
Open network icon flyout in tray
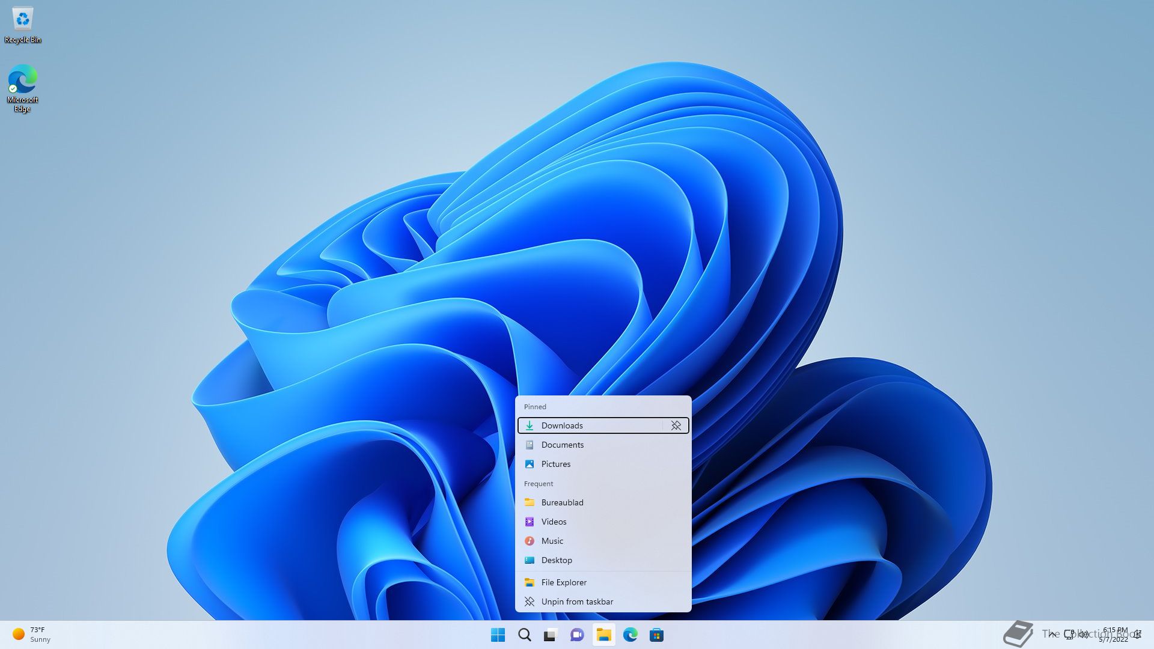[x=1069, y=634]
